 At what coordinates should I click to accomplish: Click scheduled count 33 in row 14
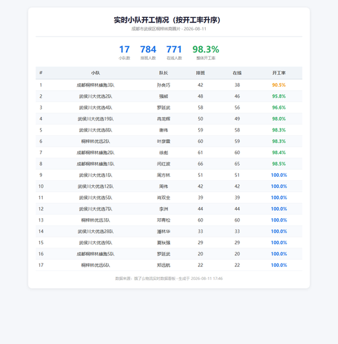(x=200, y=231)
